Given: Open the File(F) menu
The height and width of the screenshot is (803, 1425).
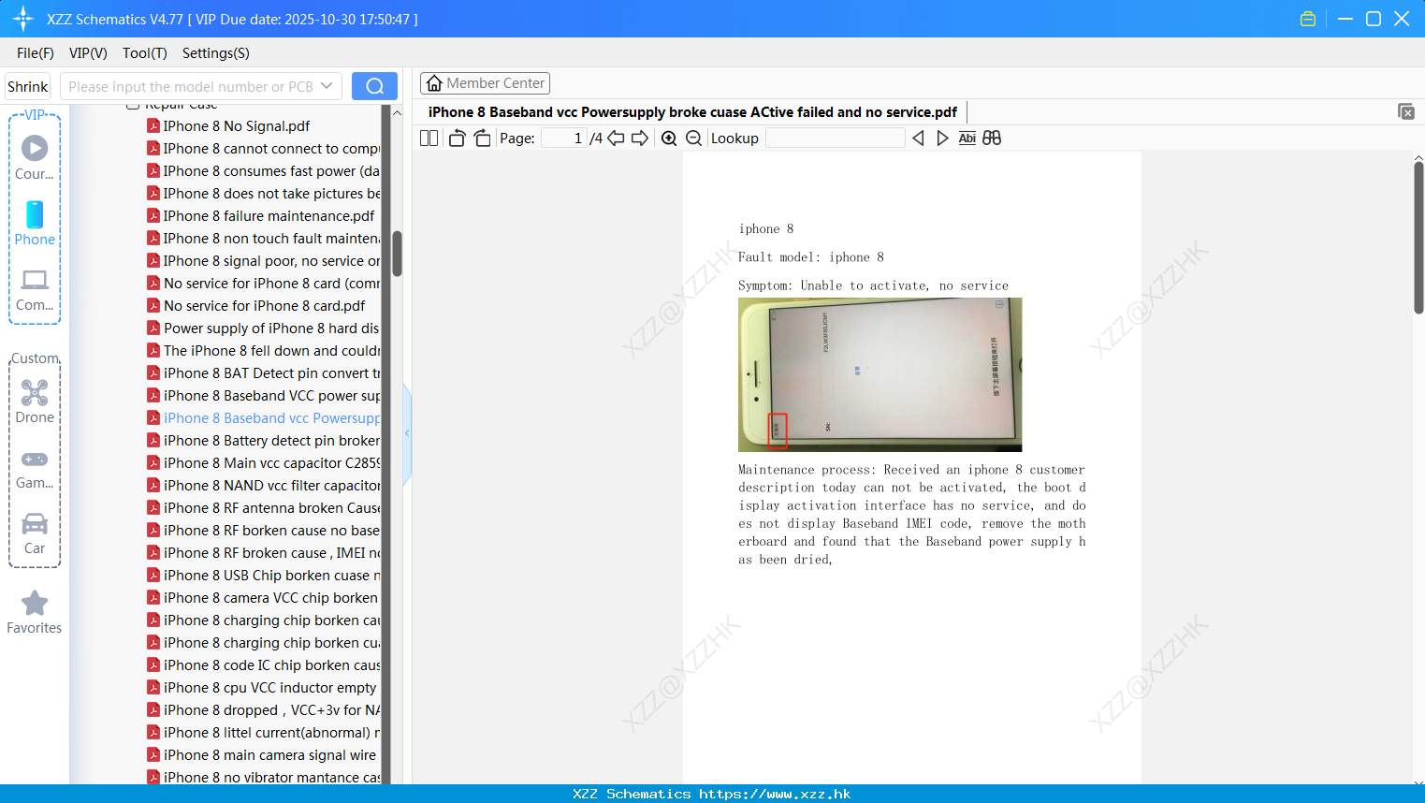Looking at the screenshot, I should point(36,53).
